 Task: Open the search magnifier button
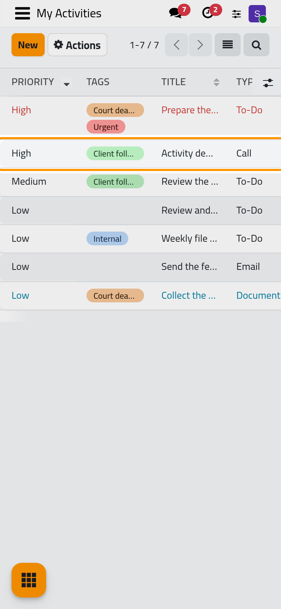257,45
